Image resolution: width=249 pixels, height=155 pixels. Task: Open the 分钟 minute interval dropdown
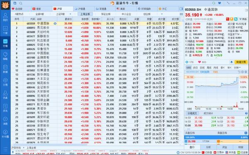click(237, 68)
